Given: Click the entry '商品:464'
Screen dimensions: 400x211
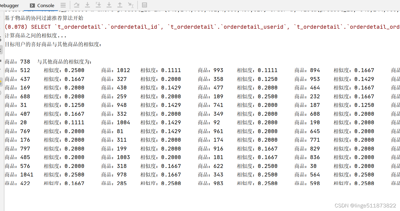Looking at the screenshot, I should pyautogui.click(x=307, y=88).
